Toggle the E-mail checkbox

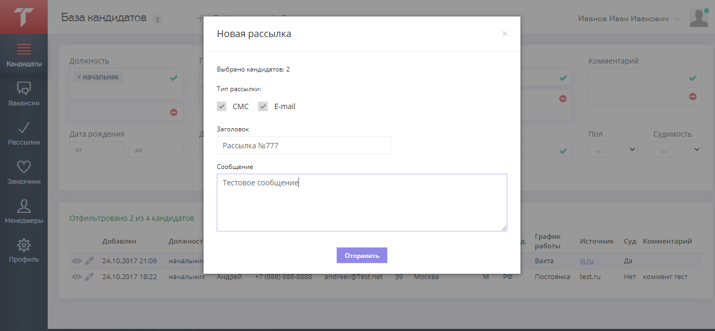(263, 106)
